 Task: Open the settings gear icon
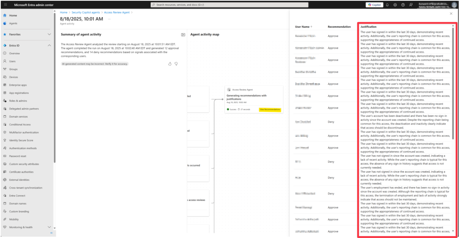pyautogui.click(x=395, y=5)
